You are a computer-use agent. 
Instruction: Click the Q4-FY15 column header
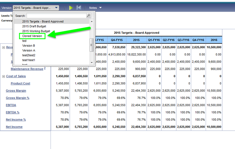pos(117,40)
